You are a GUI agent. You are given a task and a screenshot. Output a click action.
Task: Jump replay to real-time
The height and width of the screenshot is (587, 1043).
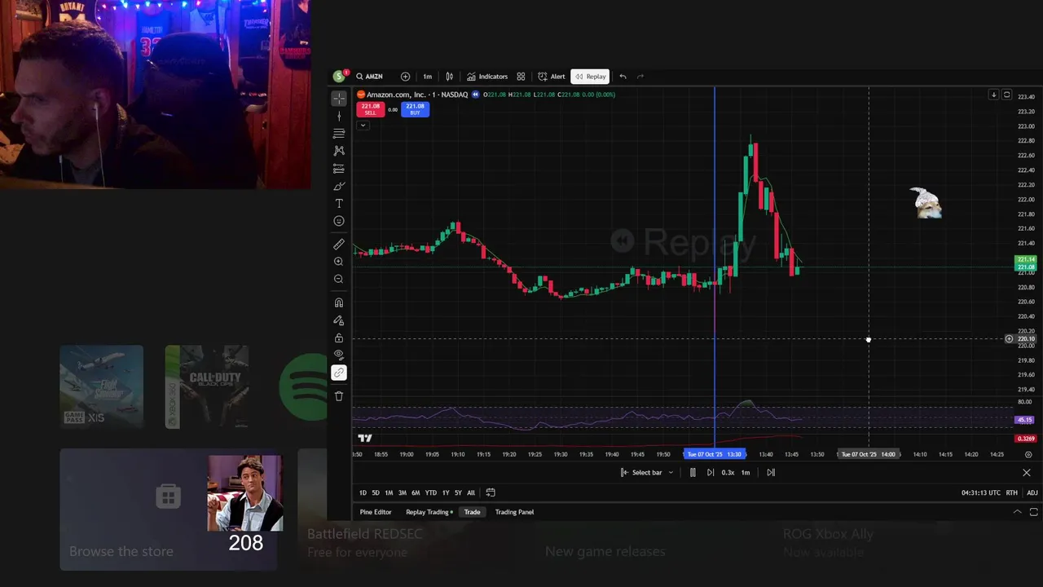(771, 472)
